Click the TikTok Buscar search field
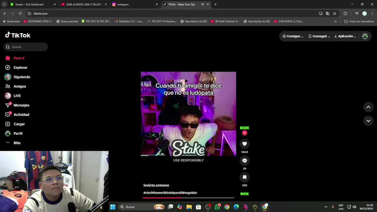Viewport: 377px width, 212px height. (26, 47)
